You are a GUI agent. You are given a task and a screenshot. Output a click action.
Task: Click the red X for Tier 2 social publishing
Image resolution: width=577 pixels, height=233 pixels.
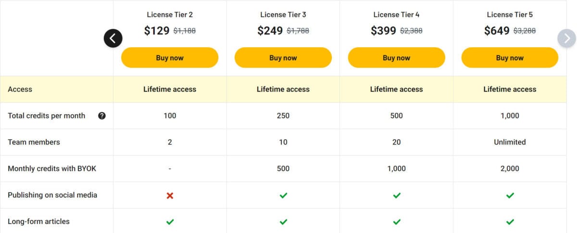(x=170, y=195)
